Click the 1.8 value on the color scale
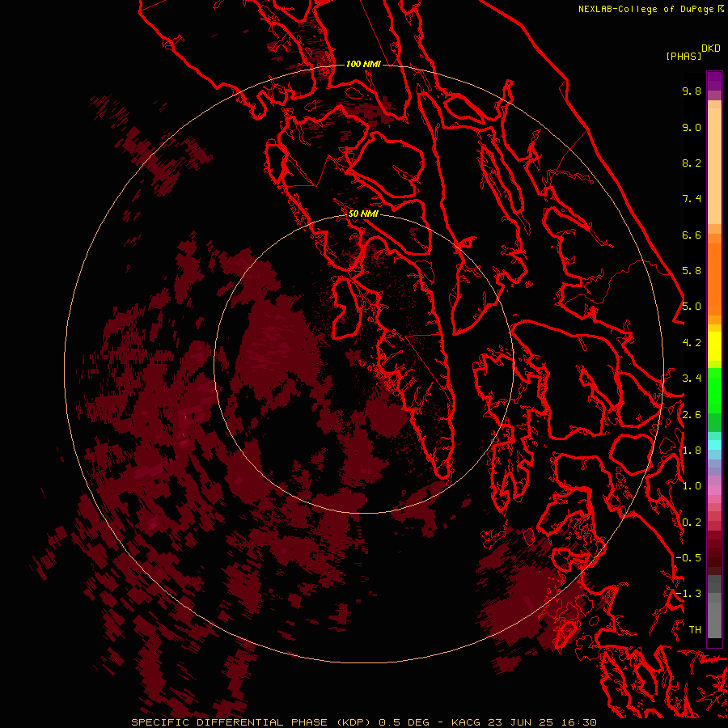This screenshot has width=728, height=728. [x=692, y=451]
